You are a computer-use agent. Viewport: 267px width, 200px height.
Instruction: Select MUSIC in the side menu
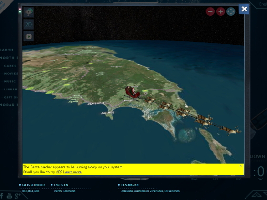[x=10, y=81]
